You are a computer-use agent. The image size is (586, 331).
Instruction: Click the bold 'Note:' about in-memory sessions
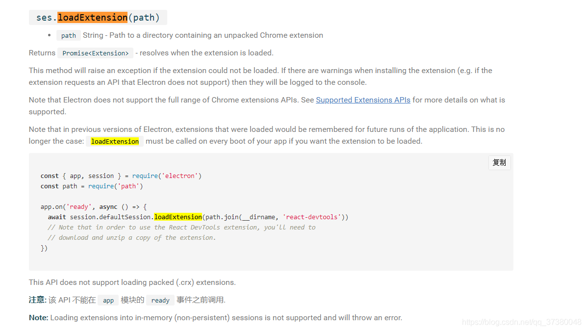pos(38,318)
